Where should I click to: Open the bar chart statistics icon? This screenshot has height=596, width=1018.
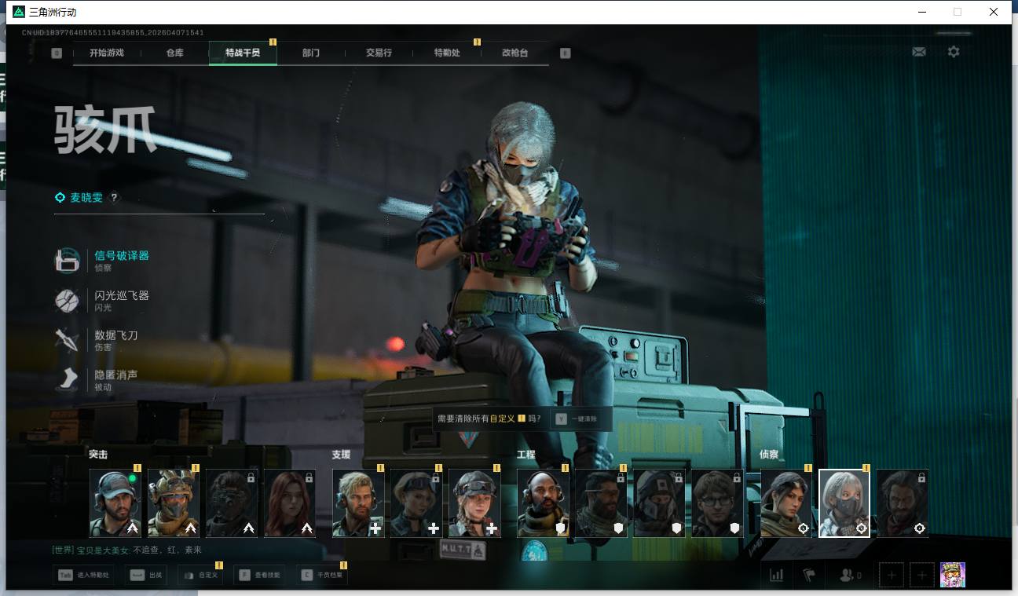[x=776, y=575]
